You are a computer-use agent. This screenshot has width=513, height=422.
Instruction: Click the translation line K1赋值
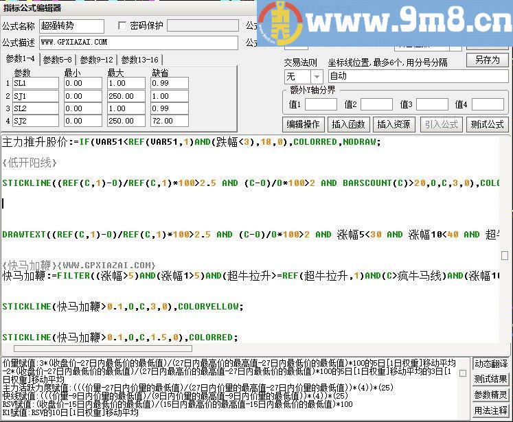pyautogui.click(x=70, y=412)
